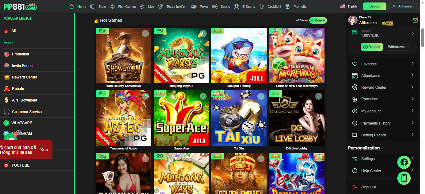Tap the mobile phone floating button
This screenshot has width=425, height=194.
pyautogui.click(x=404, y=178)
